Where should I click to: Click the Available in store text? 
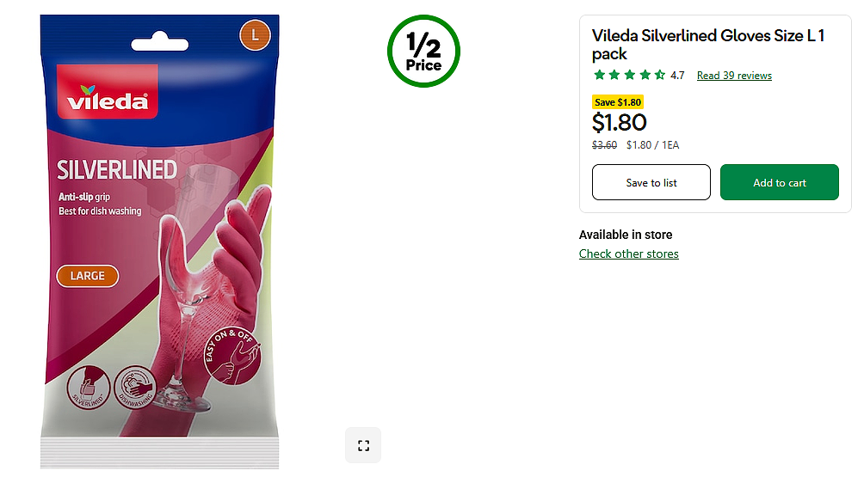click(x=626, y=235)
